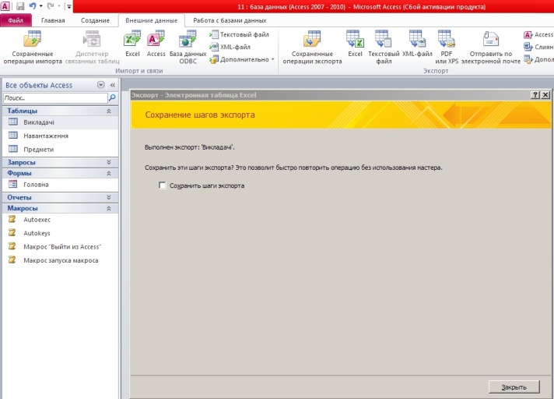Export to PDF or XPS
This screenshot has width=554, height=399.
tap(447, 48)
